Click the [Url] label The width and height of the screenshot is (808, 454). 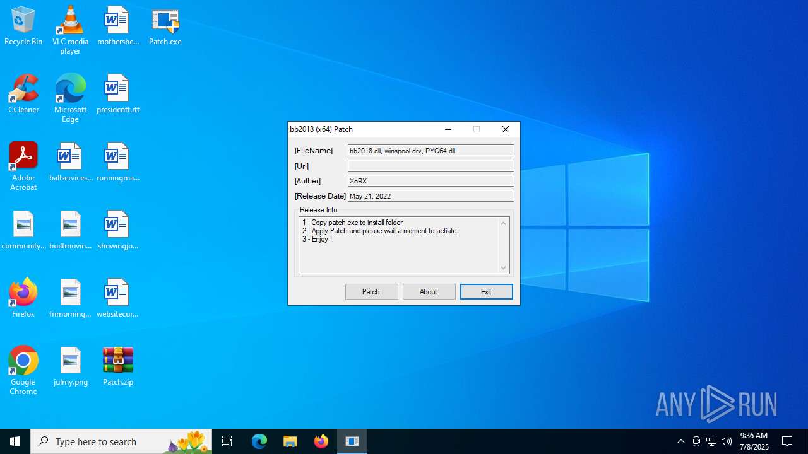coord(302,166)
